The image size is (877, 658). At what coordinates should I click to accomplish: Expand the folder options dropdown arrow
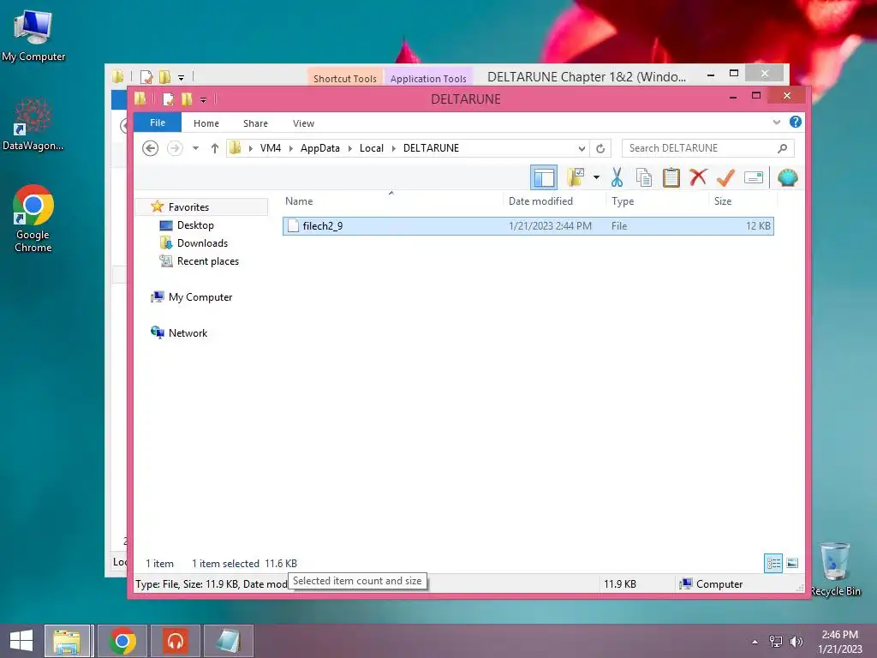click(x=596, y=178)
